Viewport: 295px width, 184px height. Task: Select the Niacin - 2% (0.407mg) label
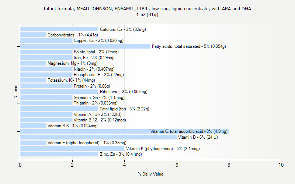[x=94, y=69]
